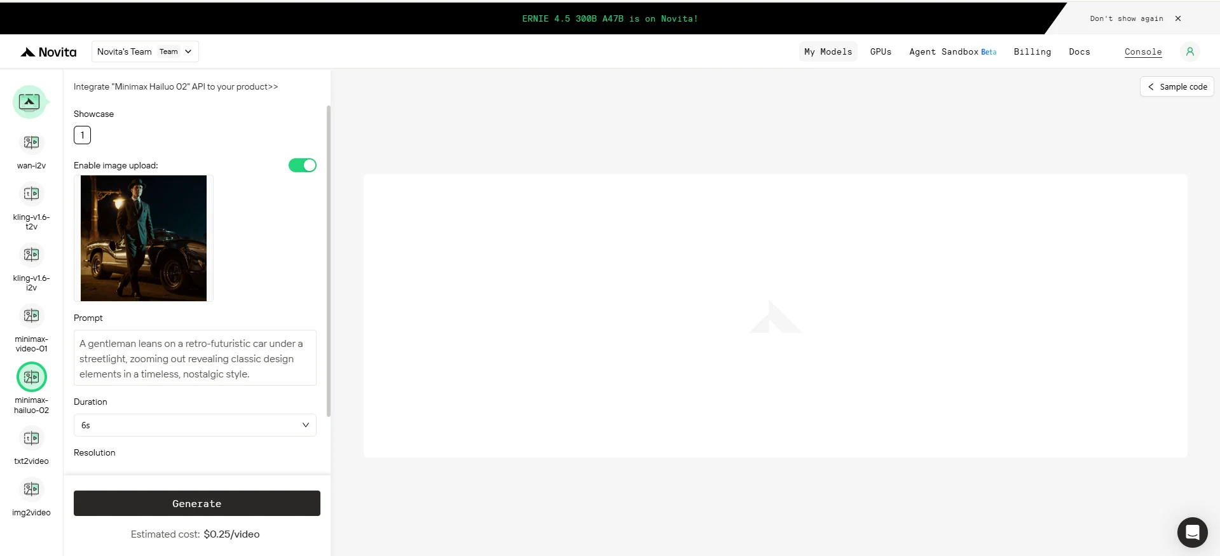This screenshot has width=1220, height=556.
Task: Follow the Integrate Minimax Hailuo 02 API link
Action: (175, 86)
